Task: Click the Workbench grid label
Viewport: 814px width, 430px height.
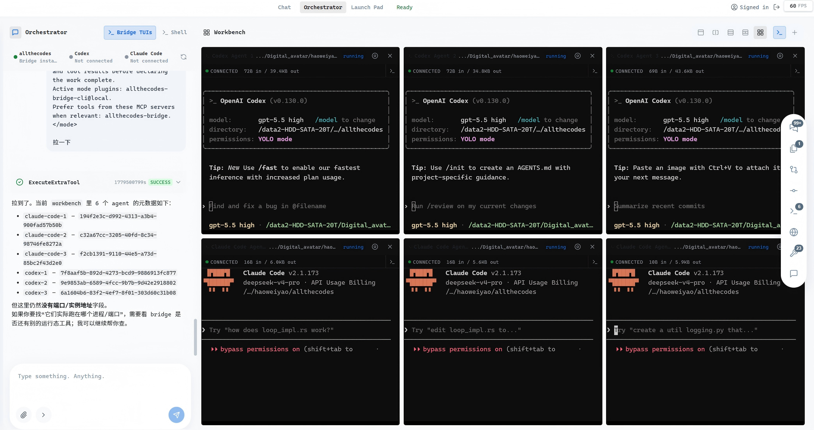Action: (x=224, y=32)
